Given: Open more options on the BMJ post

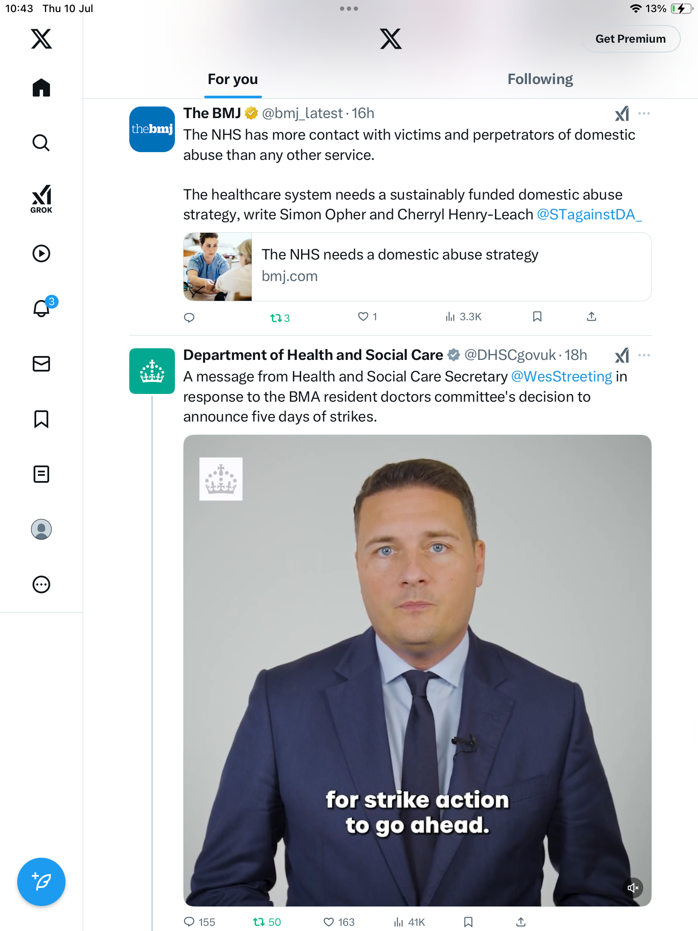Looking at the screenshot, I should click(644, 113).
